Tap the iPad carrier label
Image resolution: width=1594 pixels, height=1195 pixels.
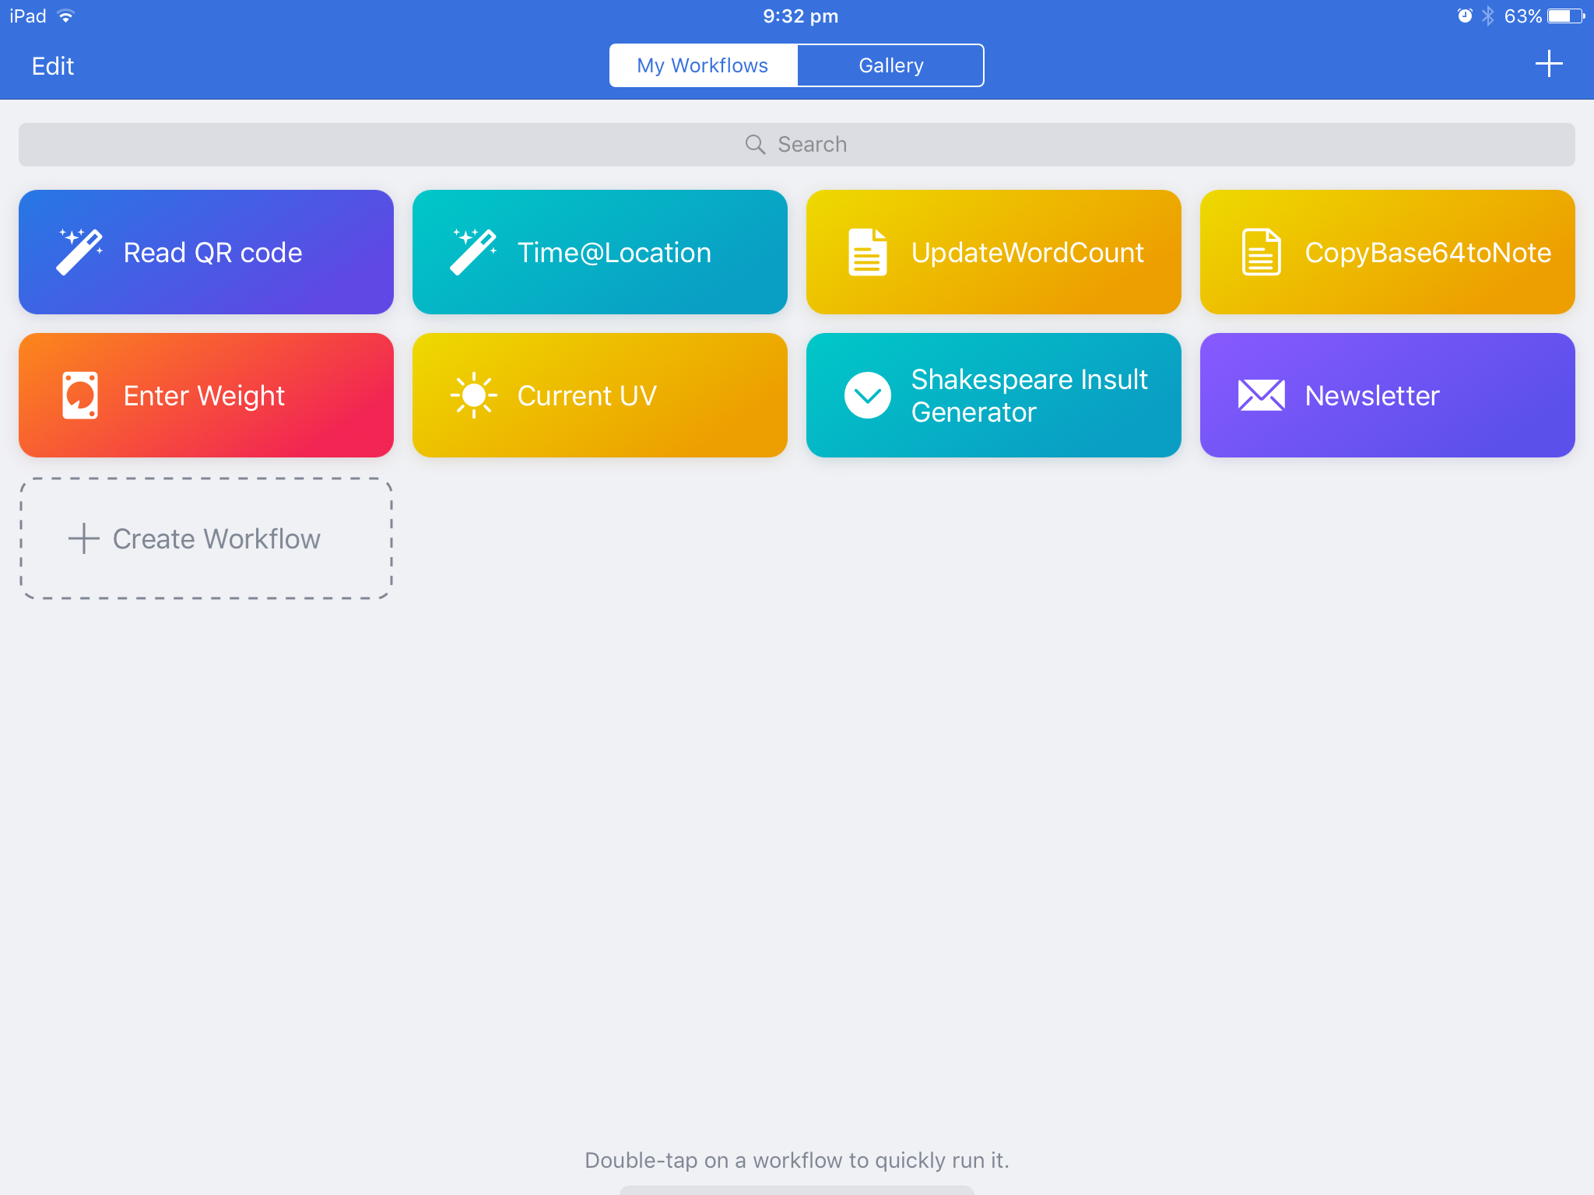tap(28, 16)
